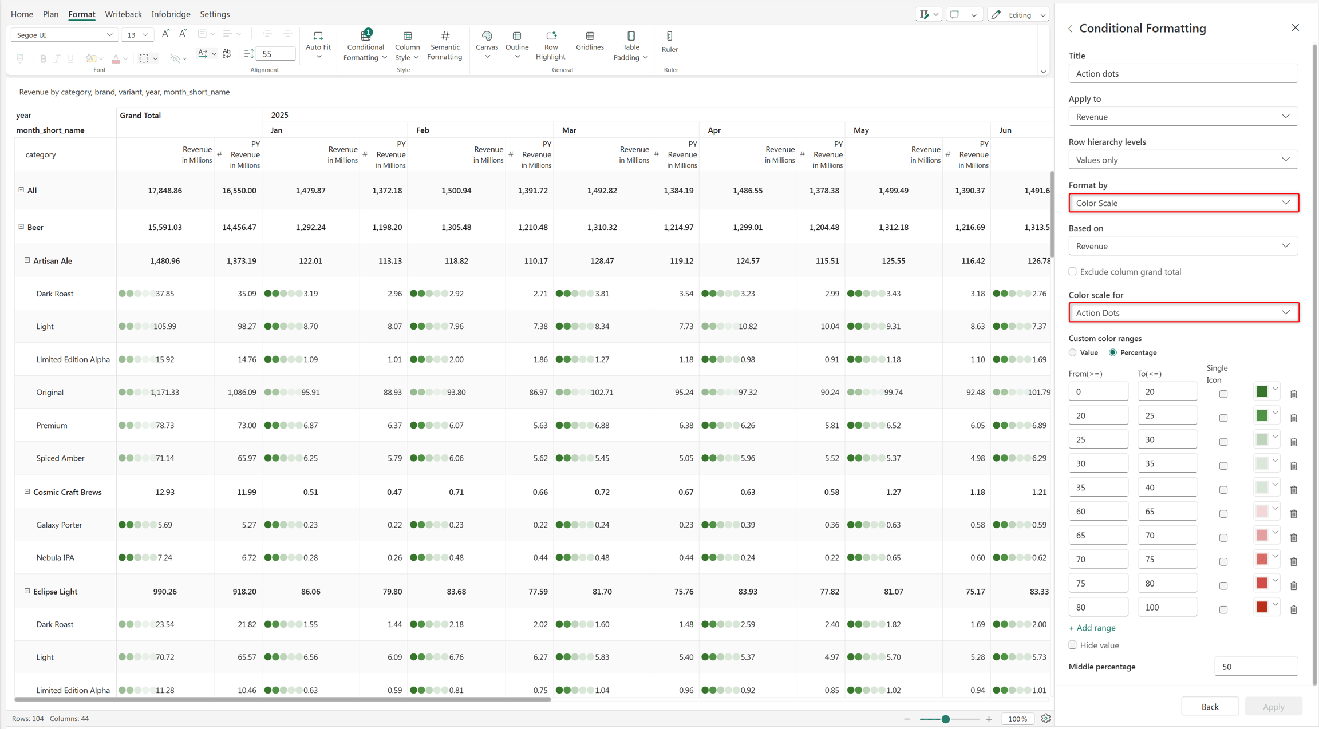The width and height of the screenshot is (1319, 729).
Task: Select the Value radio button
Action: pyautogui.click(x=1072, y=352)
